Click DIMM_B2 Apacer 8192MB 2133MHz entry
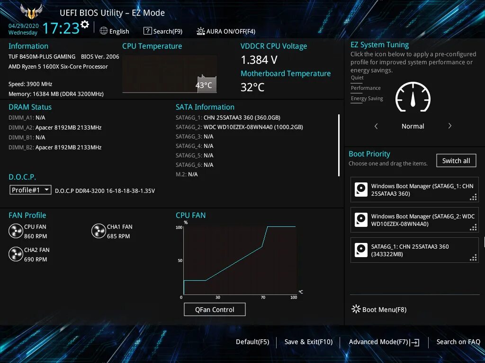 click(55, 147)
